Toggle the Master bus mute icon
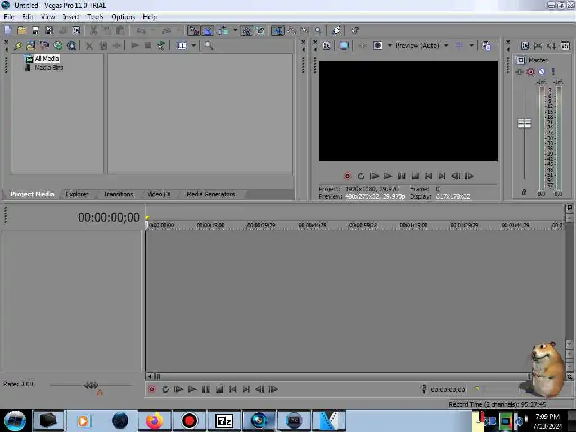The width and height of the screenshot is (576, 432). click(542, 71)
